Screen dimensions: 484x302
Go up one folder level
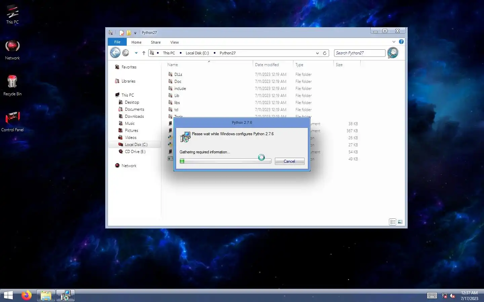pyautogui.click(x=144, y=53)
